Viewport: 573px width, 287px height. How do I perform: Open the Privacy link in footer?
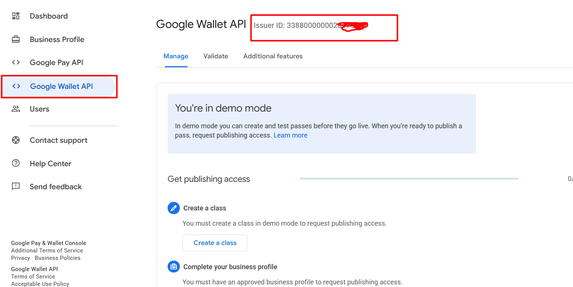click(20, 258)
